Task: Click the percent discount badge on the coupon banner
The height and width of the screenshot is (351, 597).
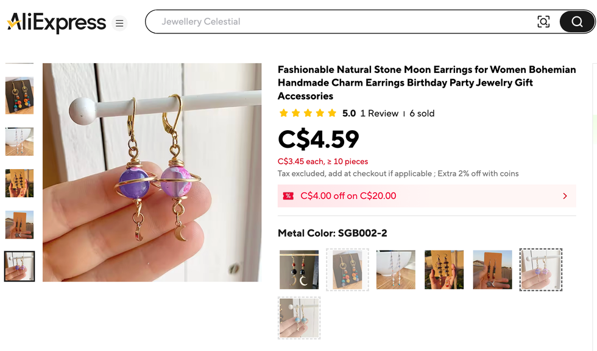Action: pyautogui.click(x=288, y=196)
